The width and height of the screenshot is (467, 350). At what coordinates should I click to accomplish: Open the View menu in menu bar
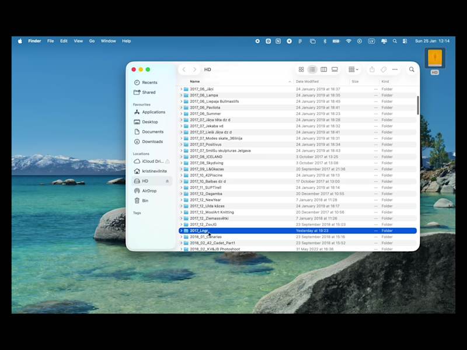coord(78,41)
